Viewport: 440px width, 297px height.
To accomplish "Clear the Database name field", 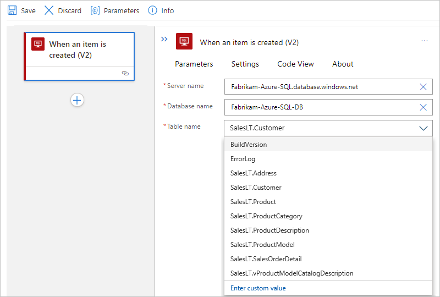I will (x=423, y=107).
